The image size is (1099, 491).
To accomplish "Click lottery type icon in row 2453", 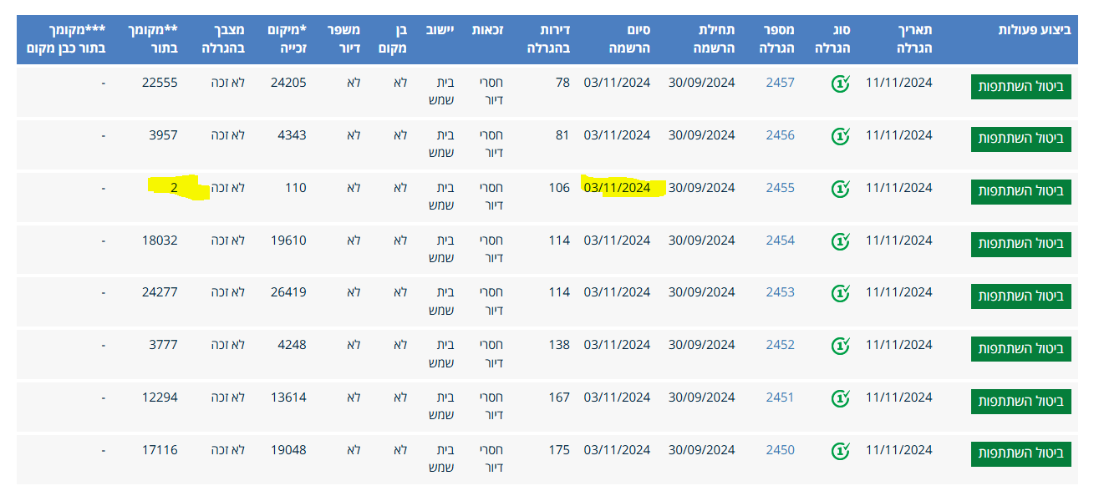I will 840,293.
